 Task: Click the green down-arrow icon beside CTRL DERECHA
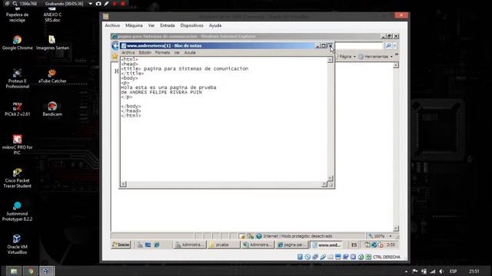click(368, 257)
